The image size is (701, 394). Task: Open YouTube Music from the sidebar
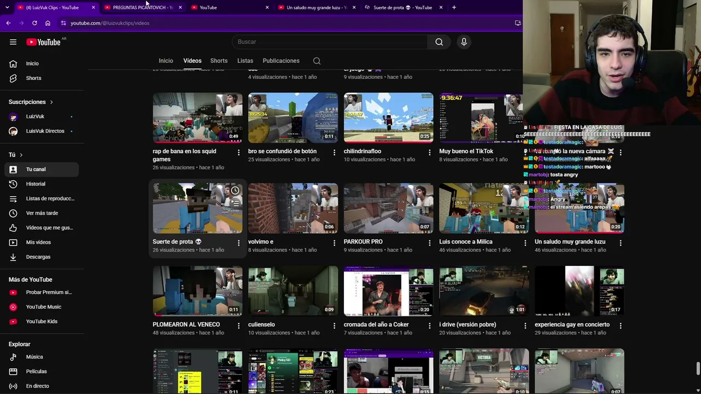(x=42, y=307)
